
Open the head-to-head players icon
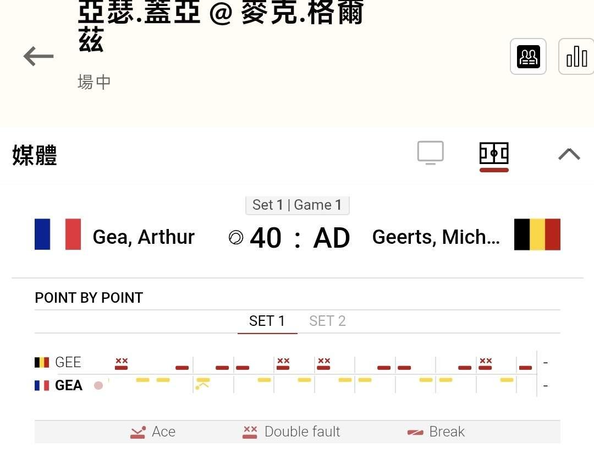tap(528, 56)
